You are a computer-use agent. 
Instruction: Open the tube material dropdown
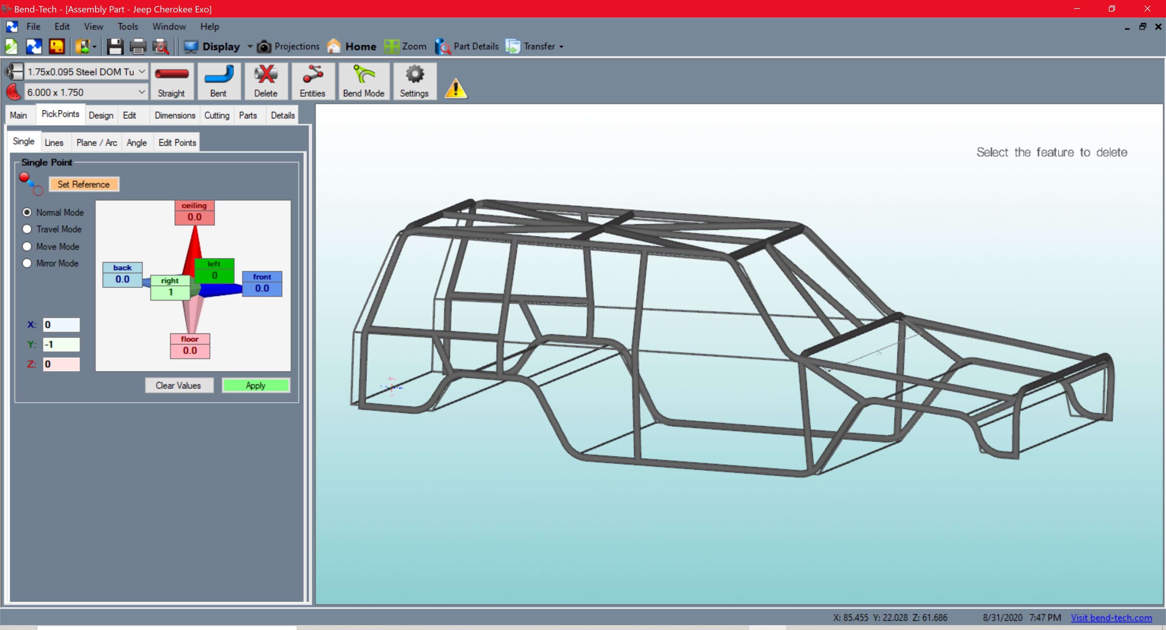(x=142, y=71)
